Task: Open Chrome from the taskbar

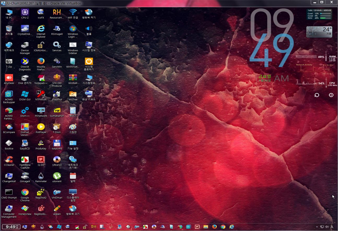Action: point(223,227)
